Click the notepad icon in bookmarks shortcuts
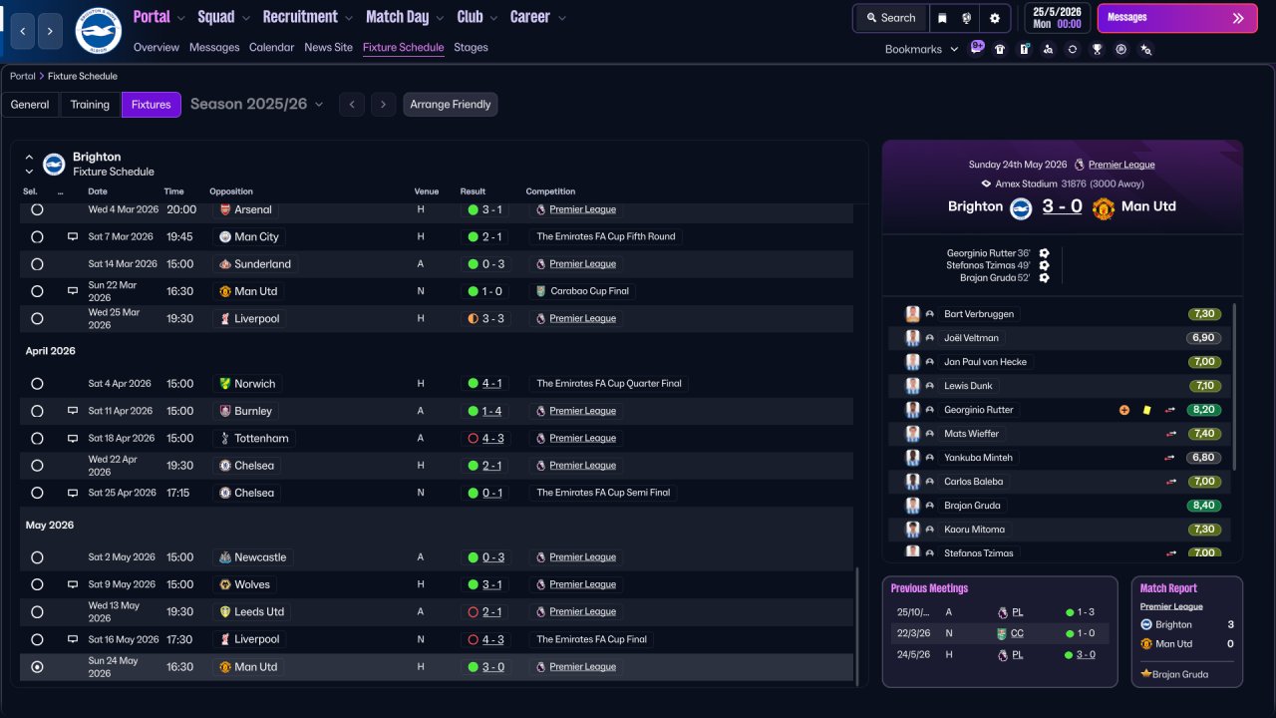 point(1024,49)
